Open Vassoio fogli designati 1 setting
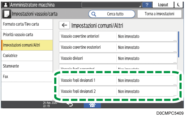The width and height of the screenshot is (185, 116). tap(118, 80)
